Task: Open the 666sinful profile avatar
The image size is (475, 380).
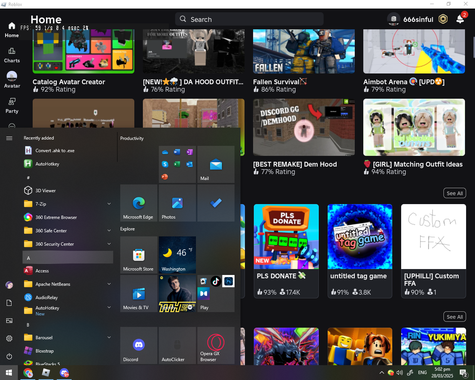Action: [x=393, y=19]
